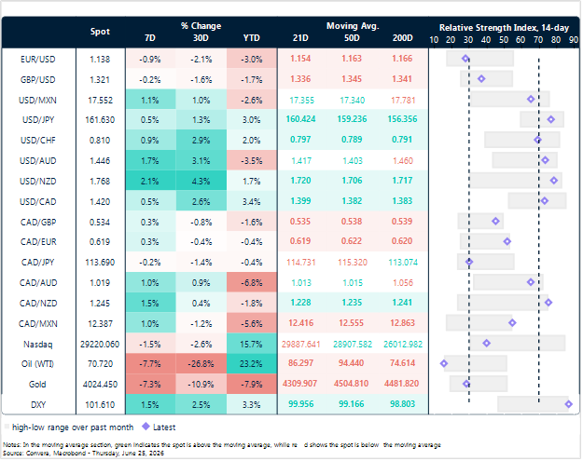The width and height of the screenshot is (583, 461).
Task: Click the USD/CHF 30D change 2.9%
Action: tap(201, 141)
